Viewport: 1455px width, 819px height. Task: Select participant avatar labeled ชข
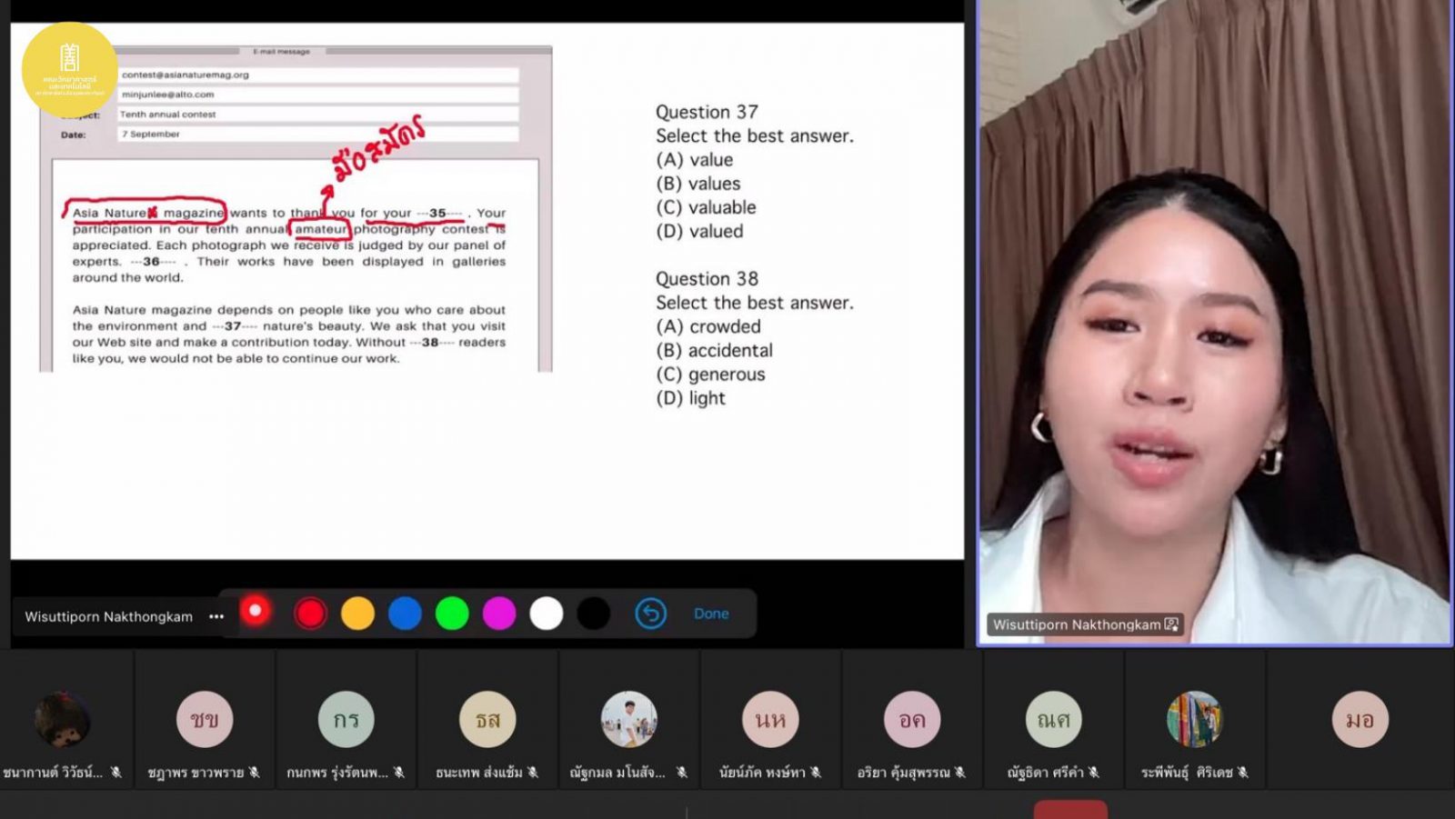click(205, 719)
